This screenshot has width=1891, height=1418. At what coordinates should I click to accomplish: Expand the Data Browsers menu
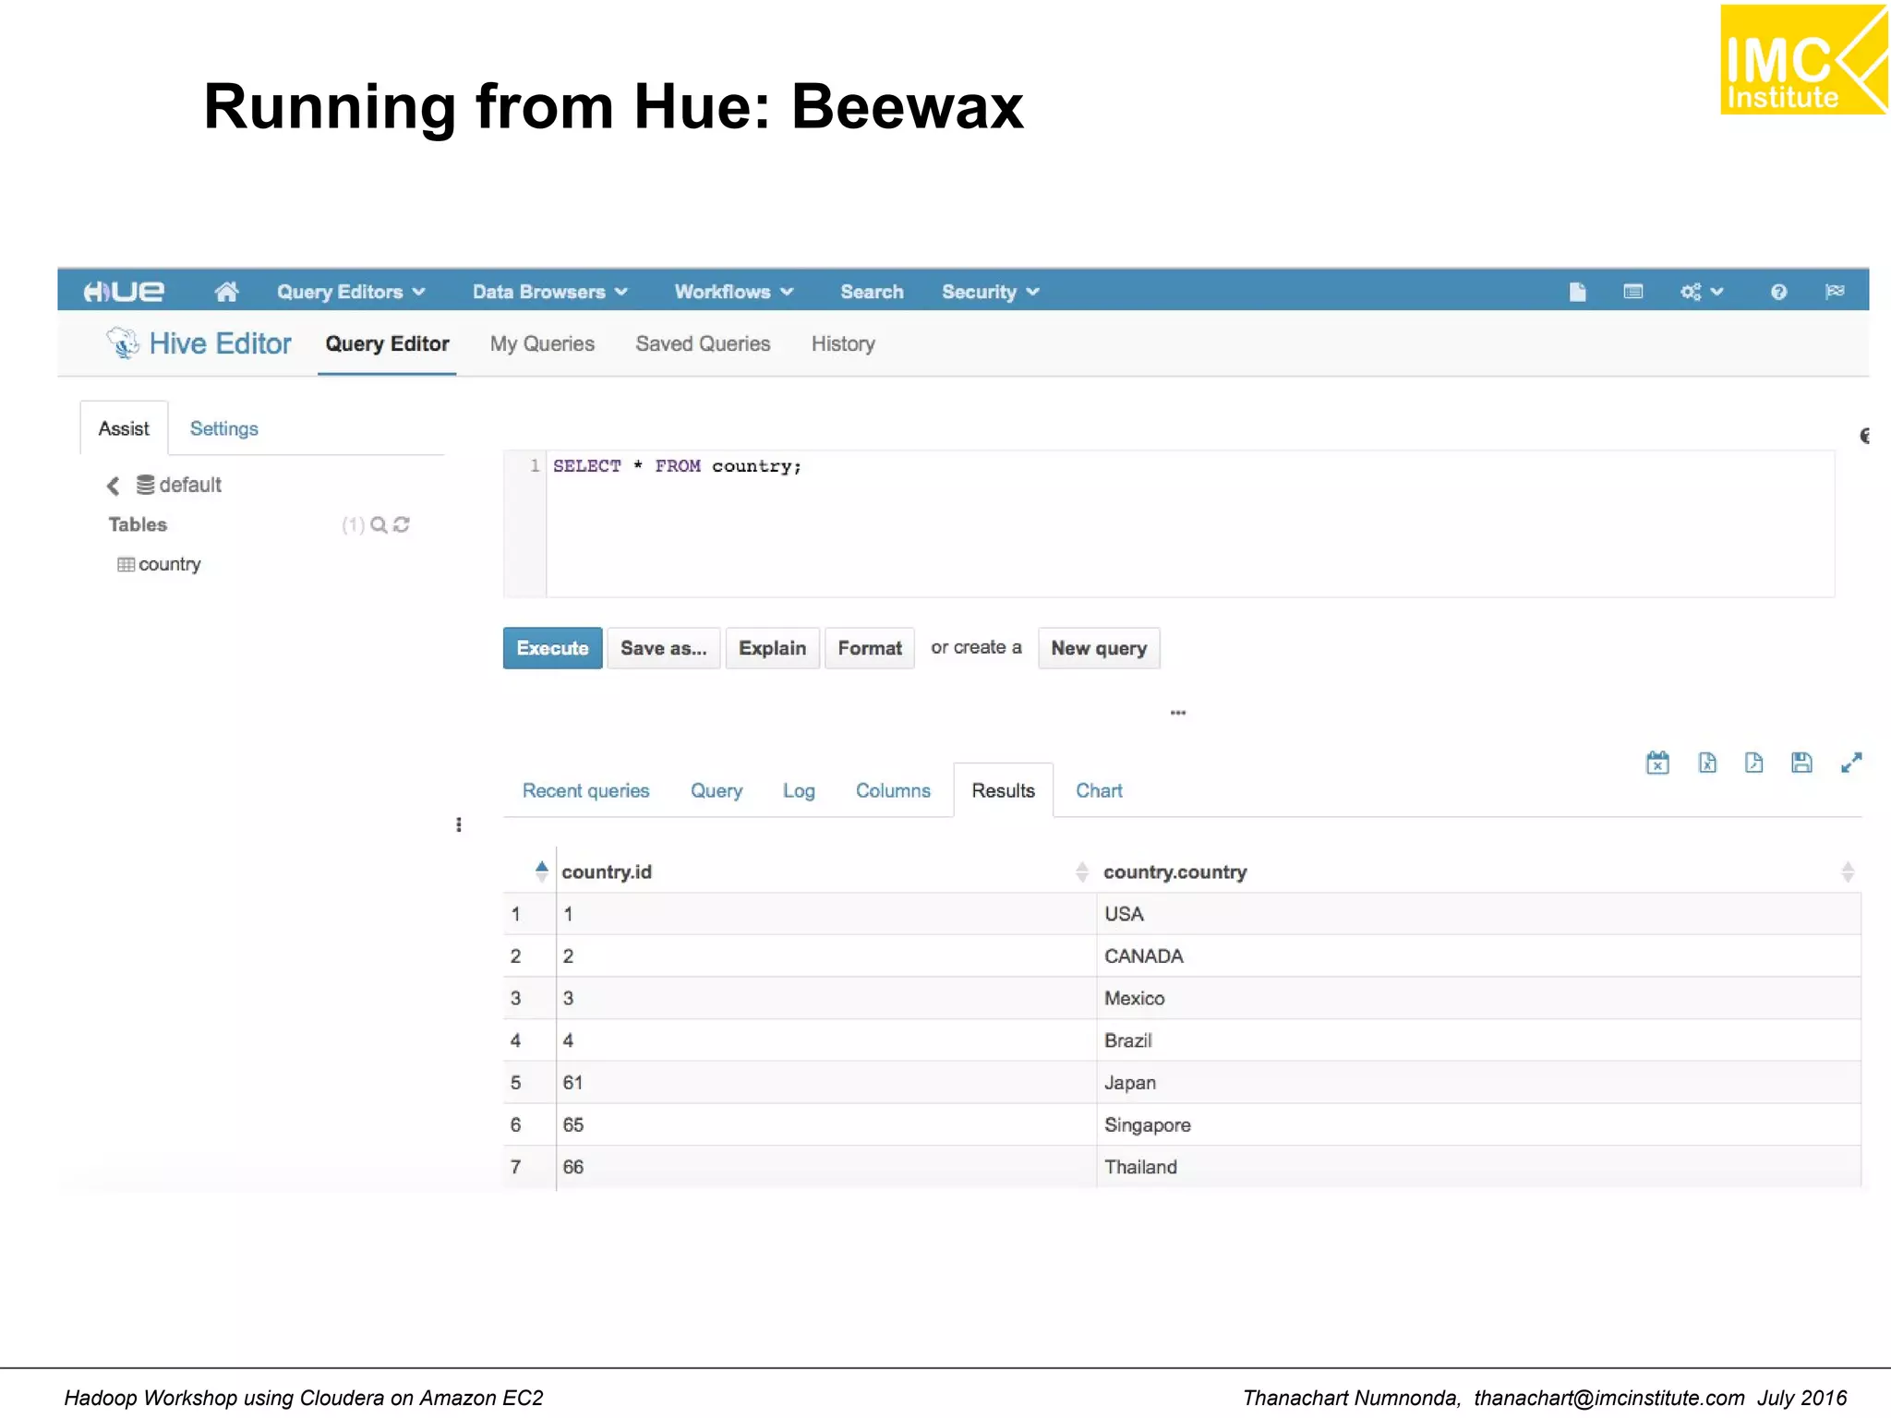pos(550,292)
